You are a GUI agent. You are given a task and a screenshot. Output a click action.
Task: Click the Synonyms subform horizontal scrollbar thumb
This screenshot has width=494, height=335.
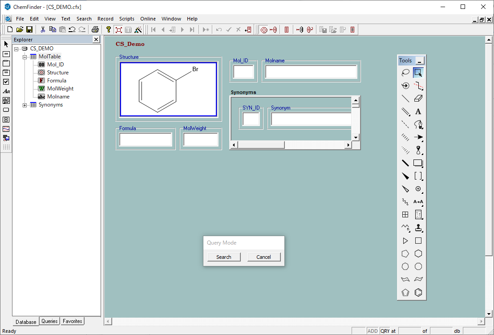pyautogui.click(x=261, y=145)
